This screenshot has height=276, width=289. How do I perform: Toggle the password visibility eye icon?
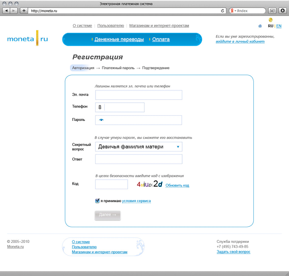click(x=101, y=120)
